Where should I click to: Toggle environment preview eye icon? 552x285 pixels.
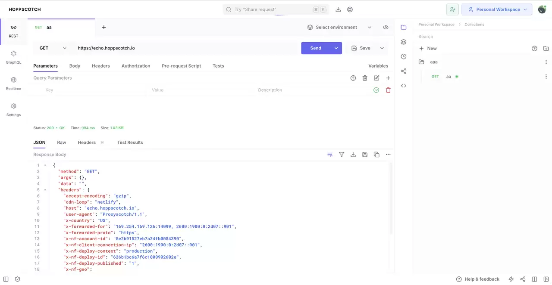(x=386, y=27)
